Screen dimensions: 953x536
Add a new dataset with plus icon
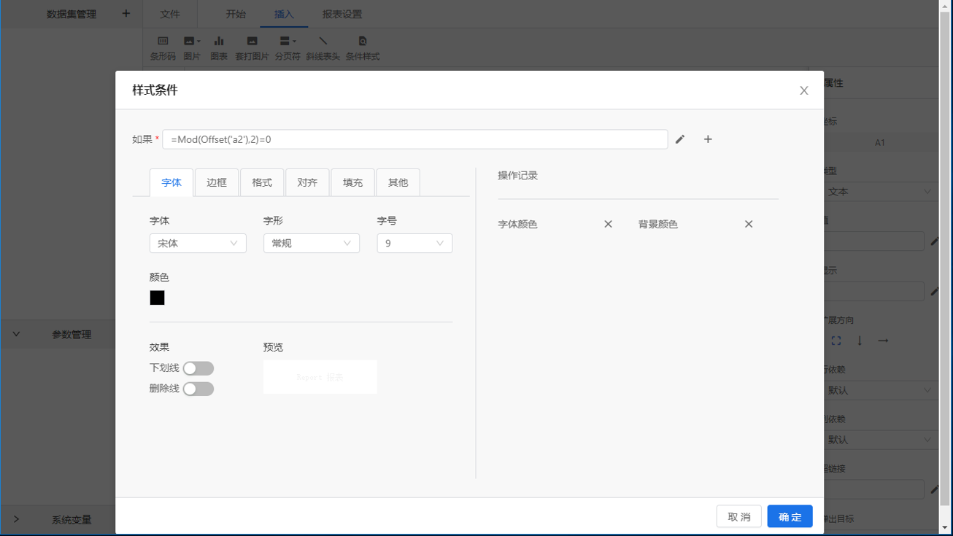pos(126,14)
